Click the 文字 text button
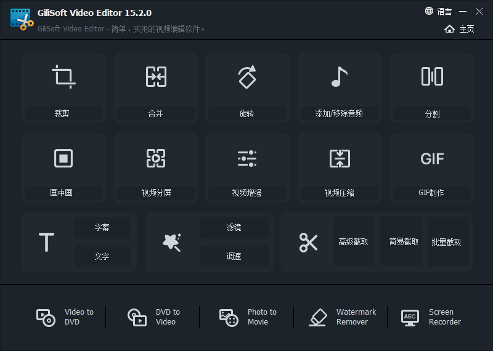Screen dimensions: 493x351 pos(102,256)
